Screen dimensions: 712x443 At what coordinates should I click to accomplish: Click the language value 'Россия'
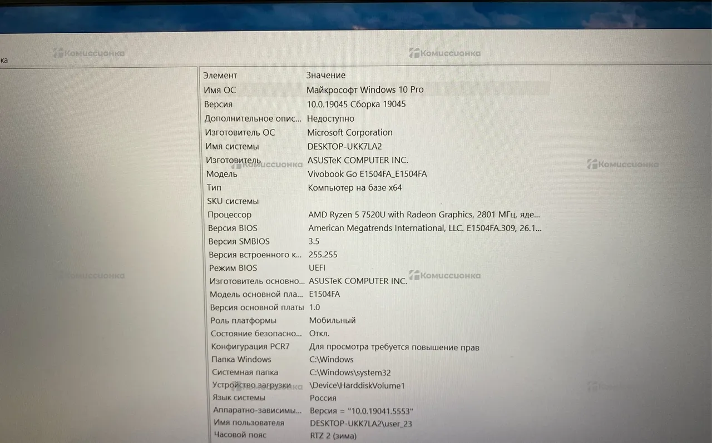(323, 398)
